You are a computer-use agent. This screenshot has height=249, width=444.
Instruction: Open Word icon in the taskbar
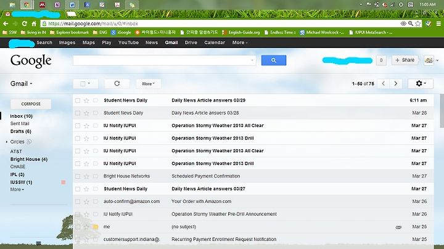pos(72,4)
